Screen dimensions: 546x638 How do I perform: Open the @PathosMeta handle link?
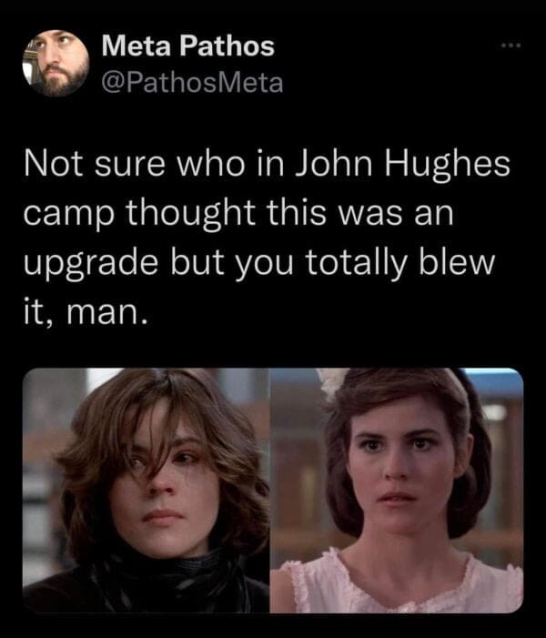(x=192, y=83)
